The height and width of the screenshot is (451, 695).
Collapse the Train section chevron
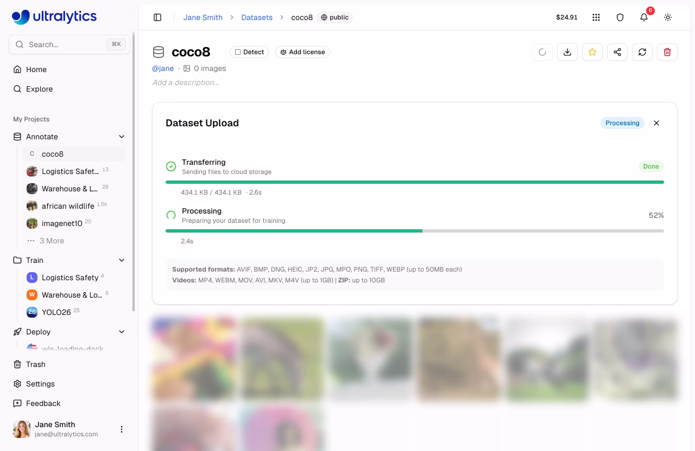tap(122, 260)
